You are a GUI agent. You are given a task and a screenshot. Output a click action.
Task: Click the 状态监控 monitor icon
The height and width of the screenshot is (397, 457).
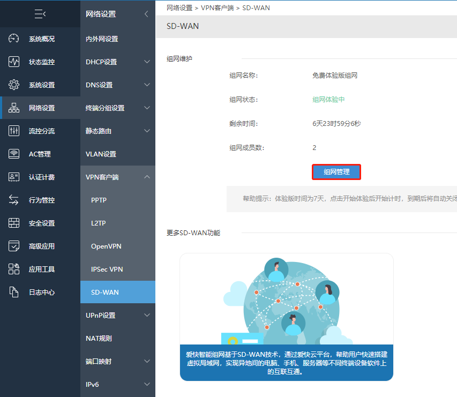point(14,62)
